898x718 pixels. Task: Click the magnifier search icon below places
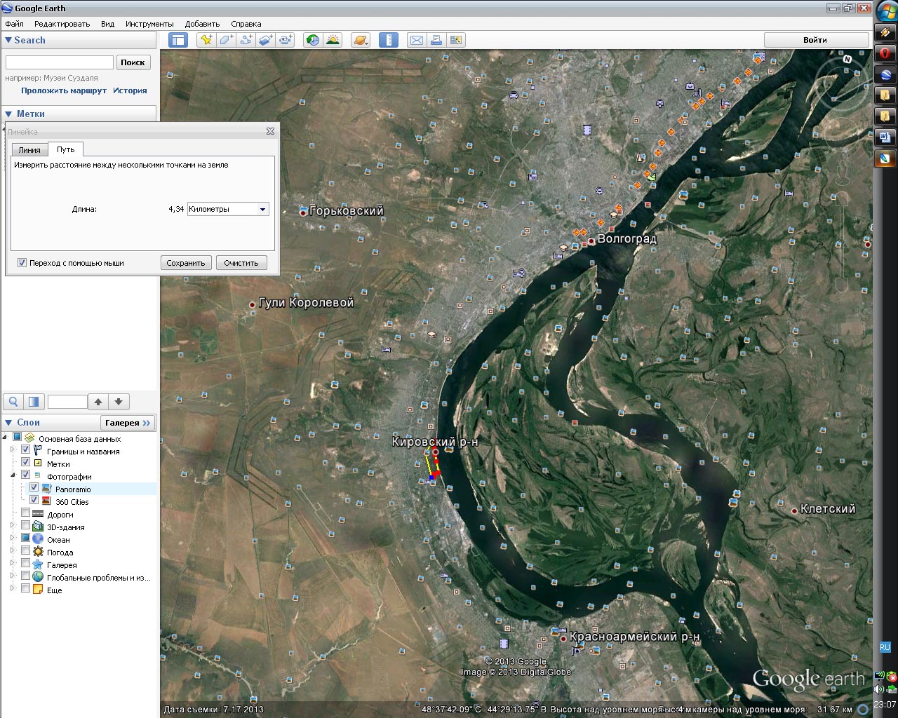(13, 402)
